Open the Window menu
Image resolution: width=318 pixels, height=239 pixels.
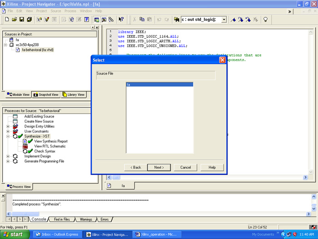[86, 11]
